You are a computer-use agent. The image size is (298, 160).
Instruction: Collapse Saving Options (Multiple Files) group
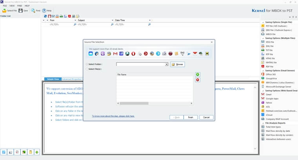(263, 38)
